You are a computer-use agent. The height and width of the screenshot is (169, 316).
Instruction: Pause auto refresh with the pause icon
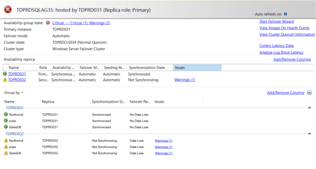(x=285, y=14)
